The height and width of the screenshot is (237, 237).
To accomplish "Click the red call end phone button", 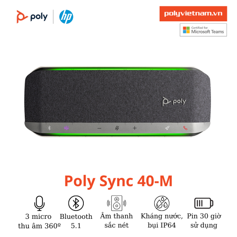I will click(x=185, y=128).
